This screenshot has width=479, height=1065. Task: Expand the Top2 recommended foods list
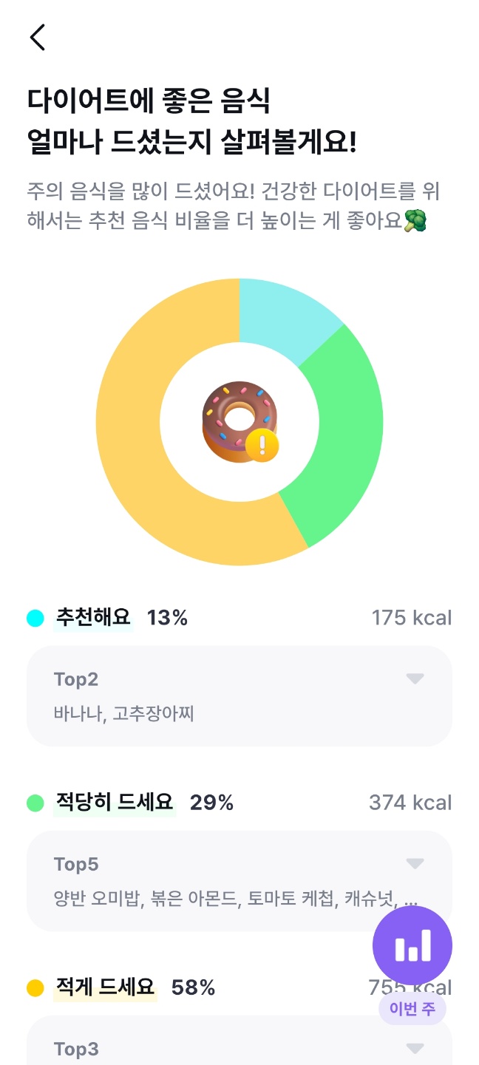(415, 678)
